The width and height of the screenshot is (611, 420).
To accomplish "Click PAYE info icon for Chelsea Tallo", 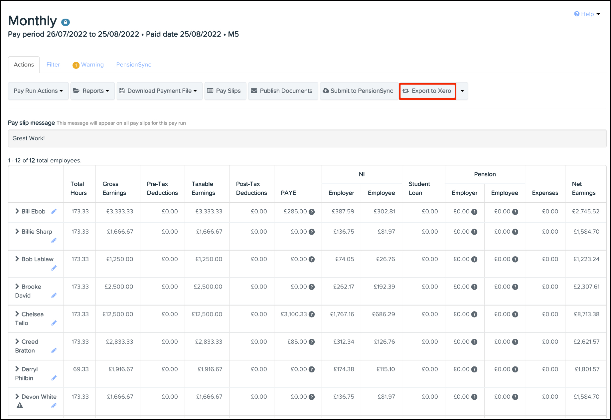I will (312, 314).
